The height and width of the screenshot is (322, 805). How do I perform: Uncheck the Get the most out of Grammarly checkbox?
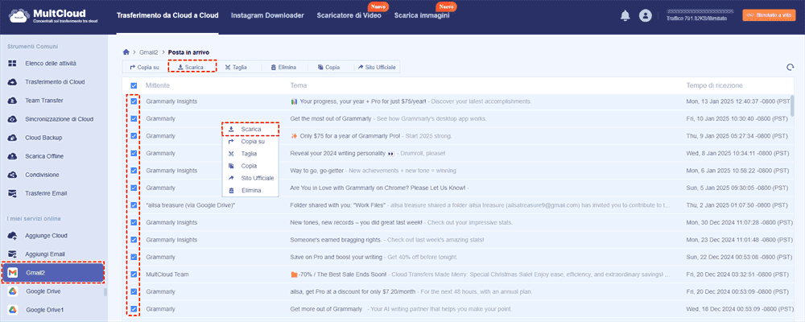click(134, 118)
